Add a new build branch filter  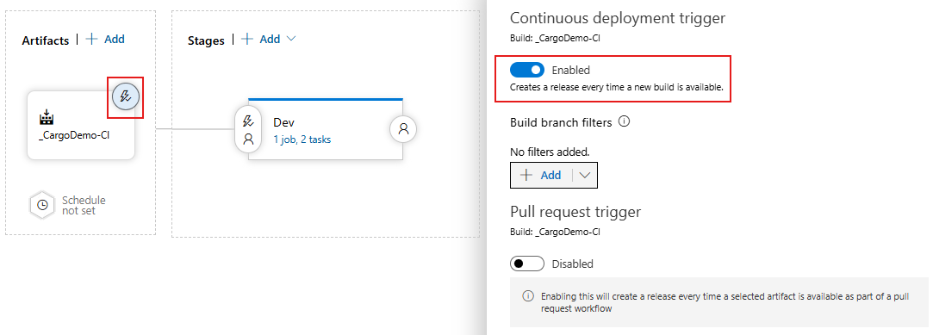(x=542, y=175)
